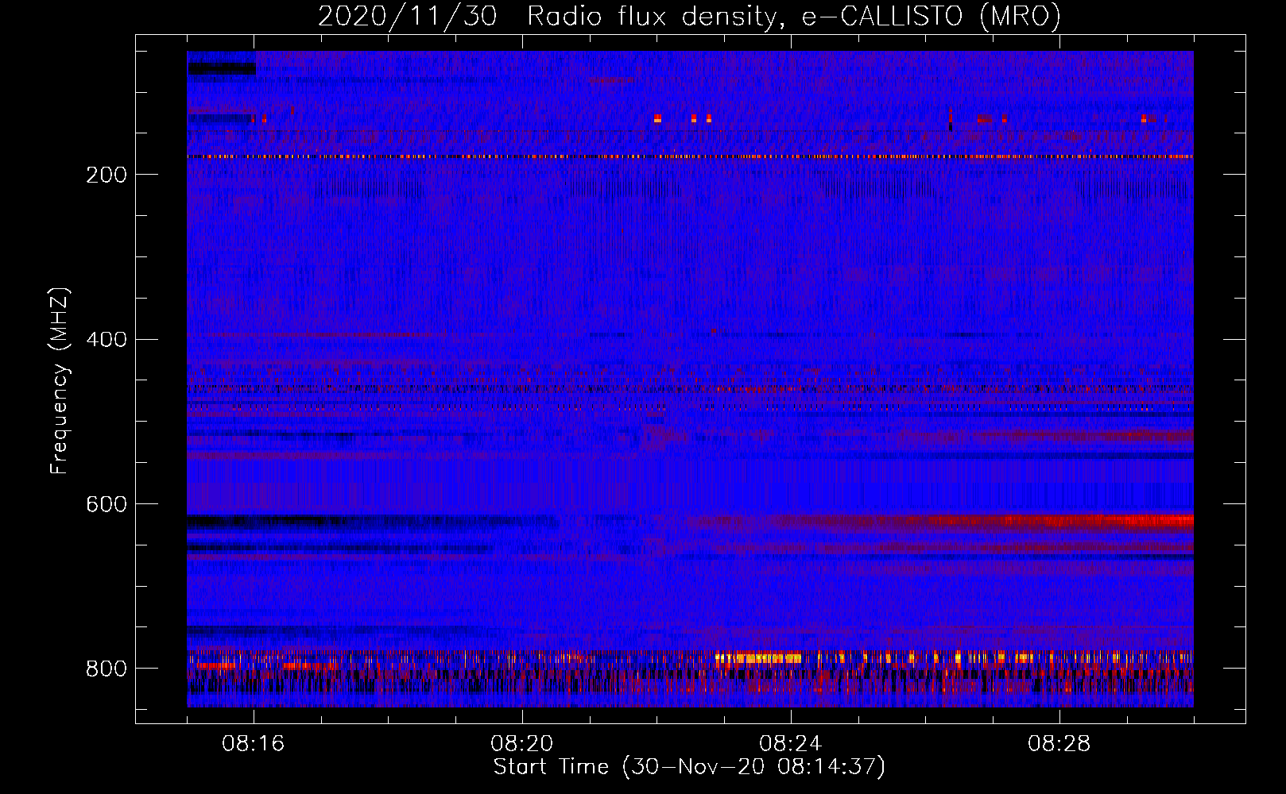Click the "Start Time (30-Nov-20 08:14:37)" label
The height and width of the screenshot is (794, 1286).
click(x=689, y=767)
